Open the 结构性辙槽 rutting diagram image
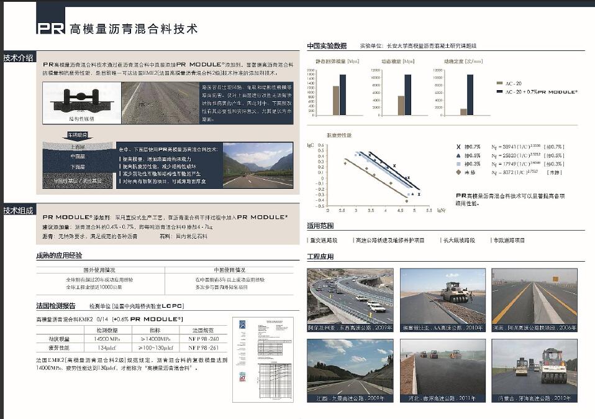The width and height of the screenshot is (595, 419). (x=82, y=103)
